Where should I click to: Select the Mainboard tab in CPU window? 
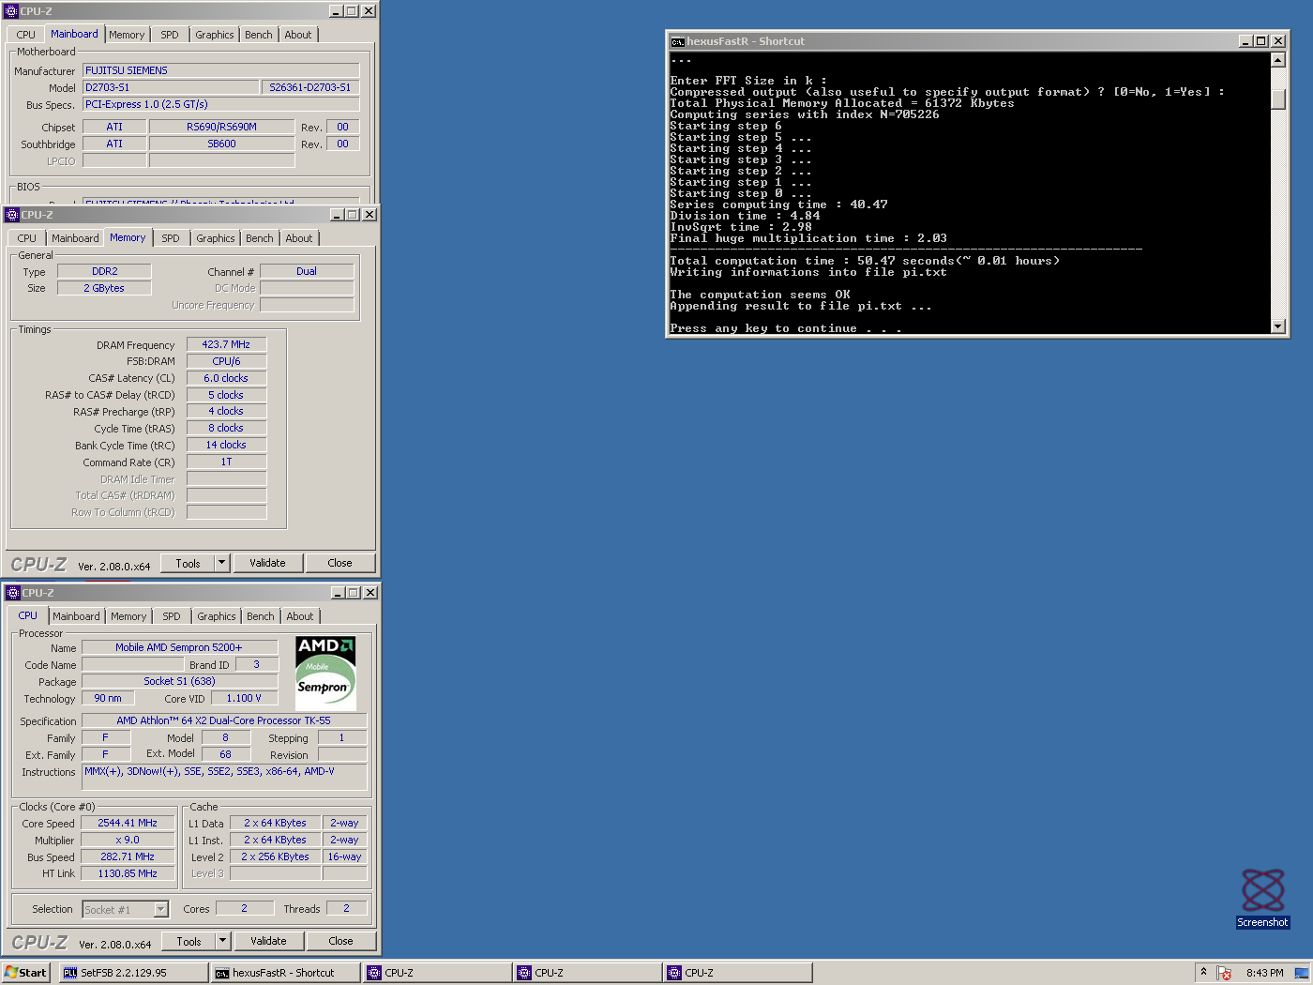point(76,616)
